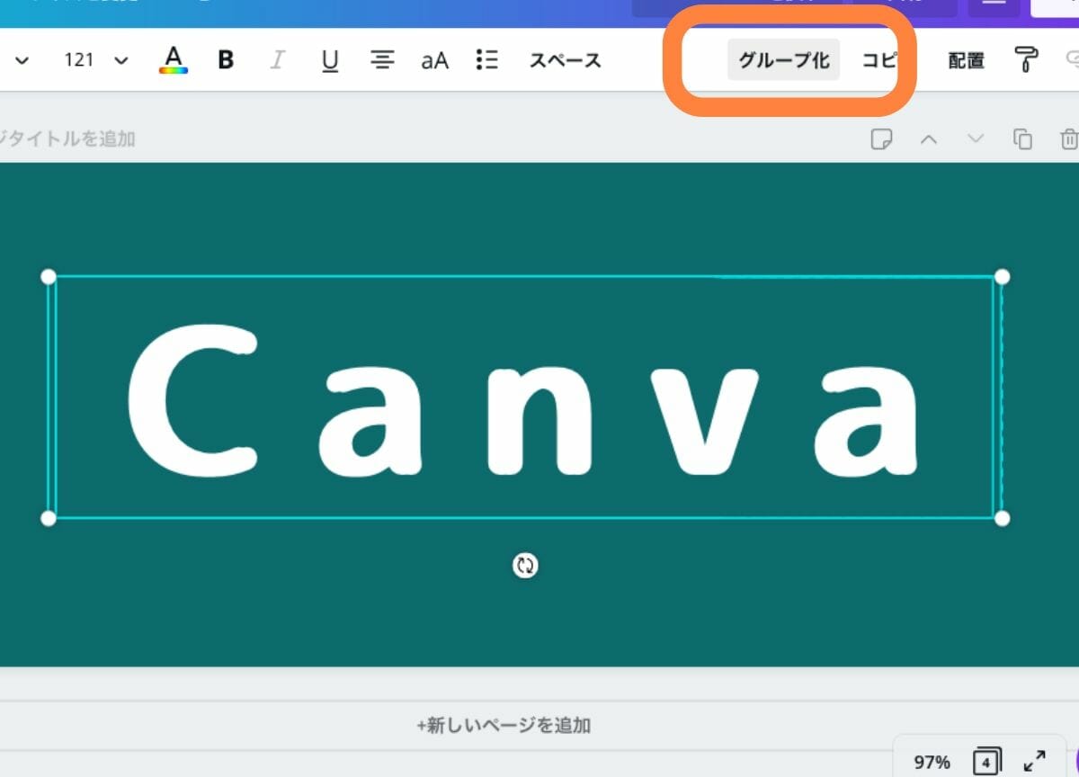This screenshot has height=777, width=1079.
Task: Click +新しいページを追加 to add a page
Action: click(x=504, y=725)
